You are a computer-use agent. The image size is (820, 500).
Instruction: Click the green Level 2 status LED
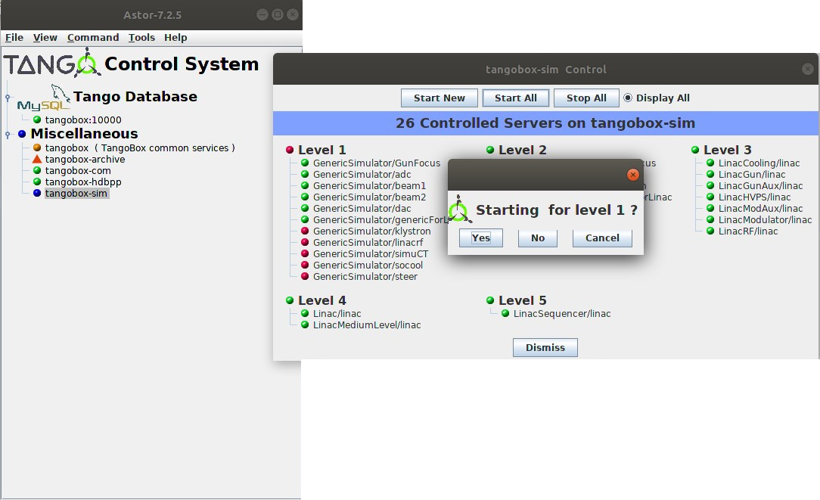click(x=490, y=150)
